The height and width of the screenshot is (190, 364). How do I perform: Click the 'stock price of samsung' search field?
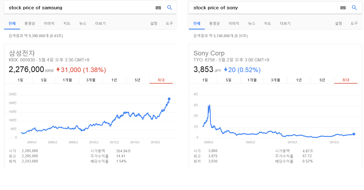pyautogui.click(x=79, y=8)
